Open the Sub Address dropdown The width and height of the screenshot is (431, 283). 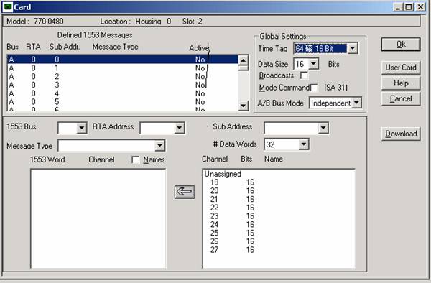(x=323, y=128)
